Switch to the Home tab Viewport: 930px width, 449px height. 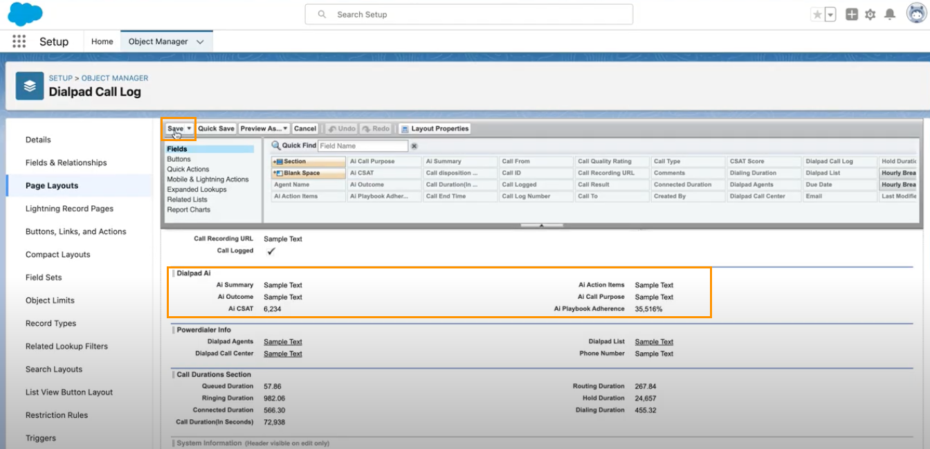point(102,42)
